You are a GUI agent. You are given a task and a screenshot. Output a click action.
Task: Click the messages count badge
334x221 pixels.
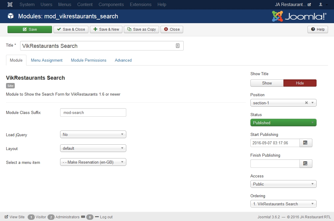click(90, 217)
